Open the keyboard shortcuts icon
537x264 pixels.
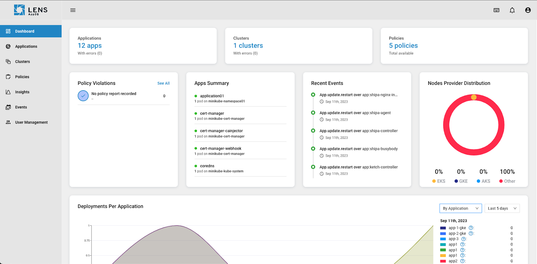(496, 10)
